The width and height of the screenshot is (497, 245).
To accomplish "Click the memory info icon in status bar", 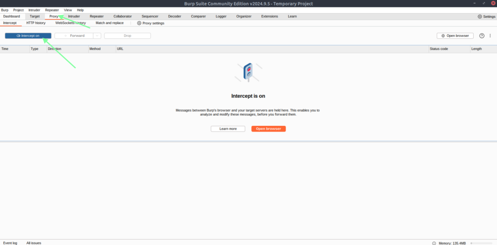I will click(434, 243).
